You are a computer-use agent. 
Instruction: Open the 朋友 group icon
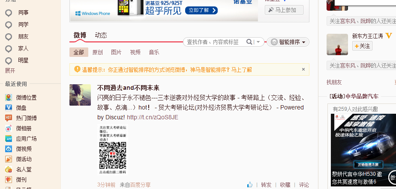[9, 37]
